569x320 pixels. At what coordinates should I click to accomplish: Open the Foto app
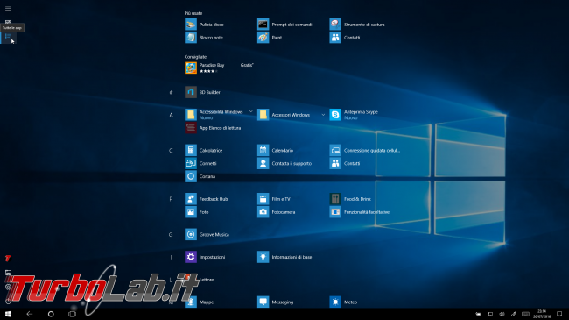pos(197,212)
